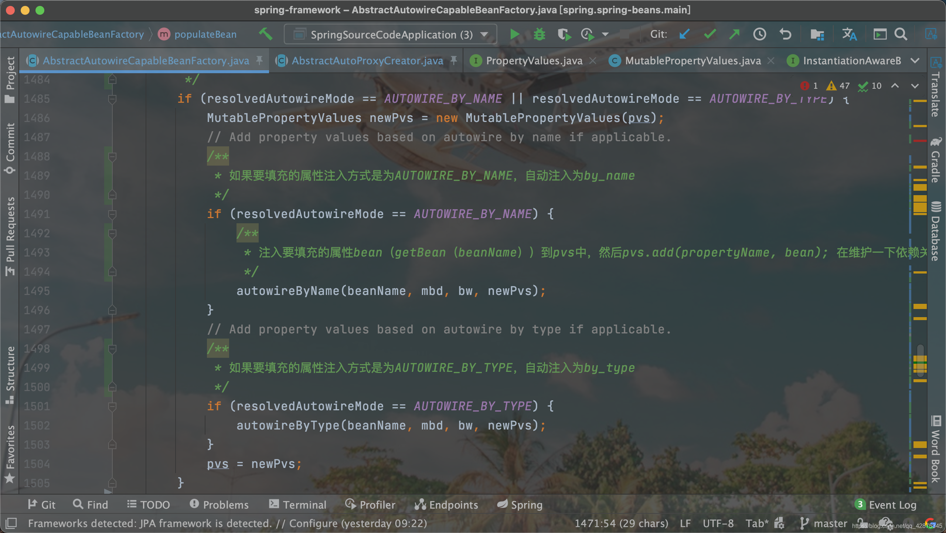Click the green Run application button
Image resolution: width=946 pixels, height=533 pixels.
click(514, 34)
